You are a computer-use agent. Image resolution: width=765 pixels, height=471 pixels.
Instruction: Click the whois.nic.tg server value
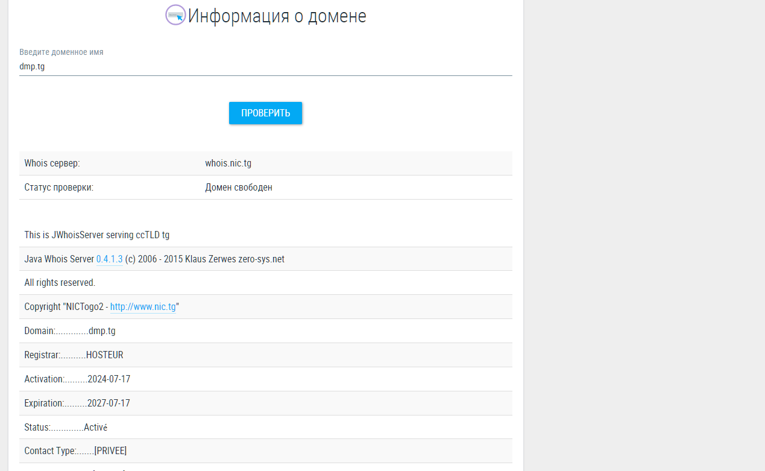[228, 163]
